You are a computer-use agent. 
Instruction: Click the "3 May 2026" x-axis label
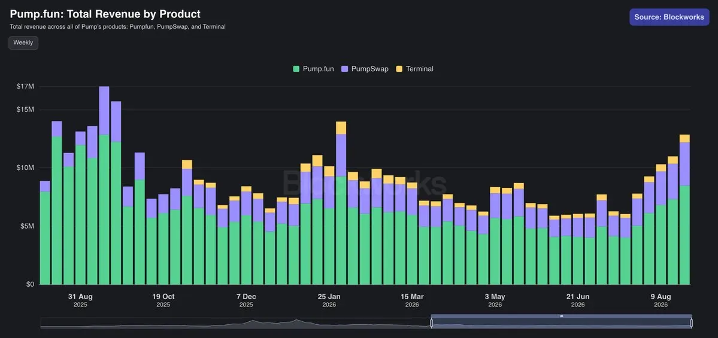coord(495,300)
